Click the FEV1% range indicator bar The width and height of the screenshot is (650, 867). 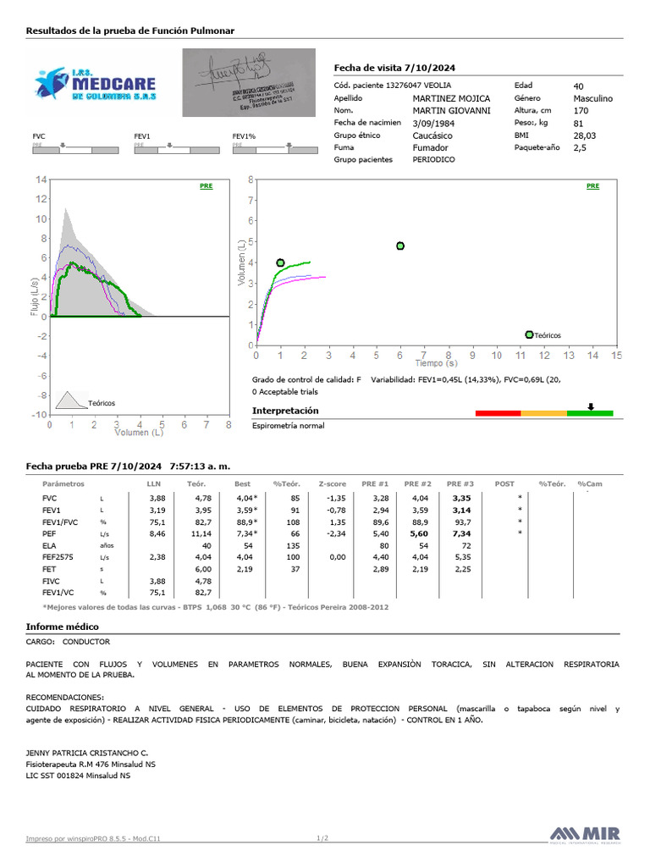275,149
